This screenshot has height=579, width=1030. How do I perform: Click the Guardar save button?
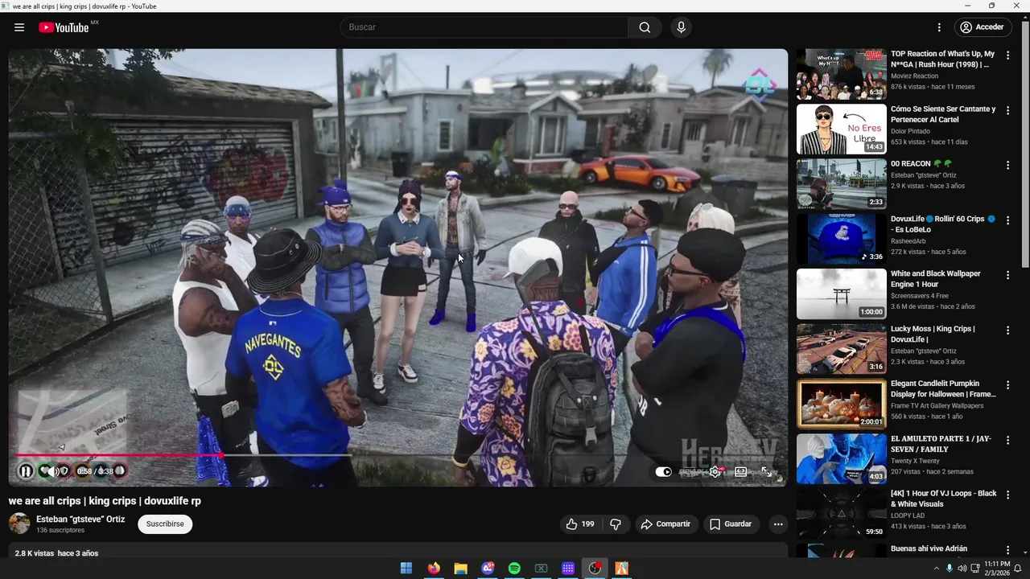731,524
